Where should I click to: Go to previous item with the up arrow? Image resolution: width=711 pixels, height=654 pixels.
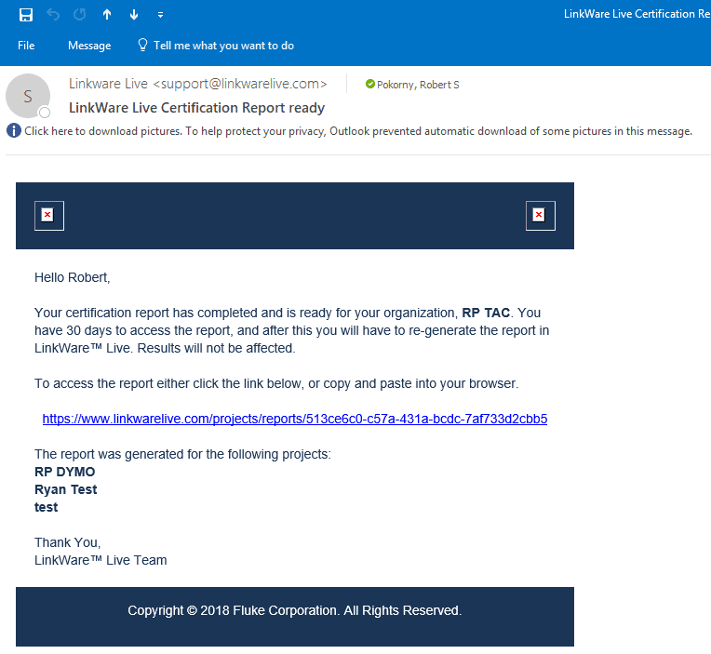pyautogui.click(x=107, y=15)
